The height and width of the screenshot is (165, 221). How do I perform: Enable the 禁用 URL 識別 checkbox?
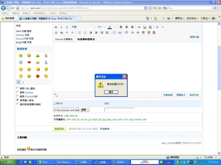pyautogui.click(x=18, y=89)
